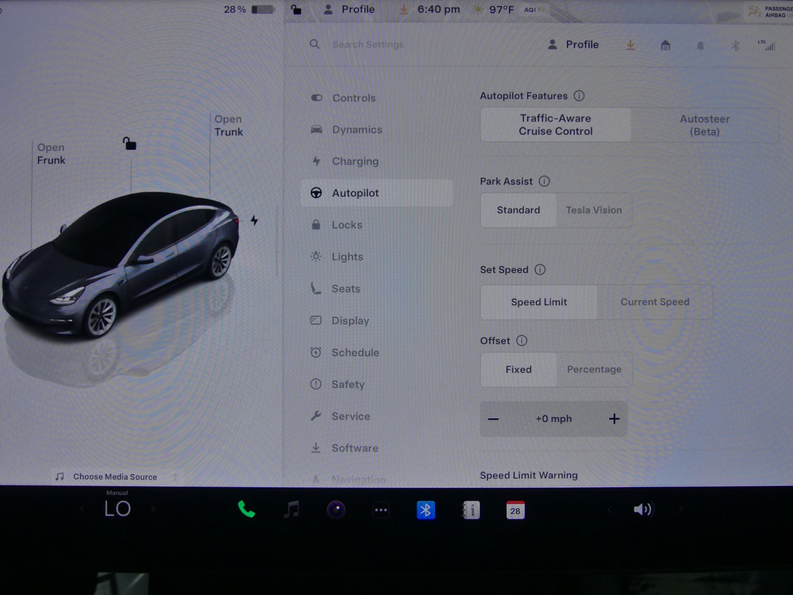Decrease the offset with minus button
This screenshot has width=793, height=595.
pos(493,419)
